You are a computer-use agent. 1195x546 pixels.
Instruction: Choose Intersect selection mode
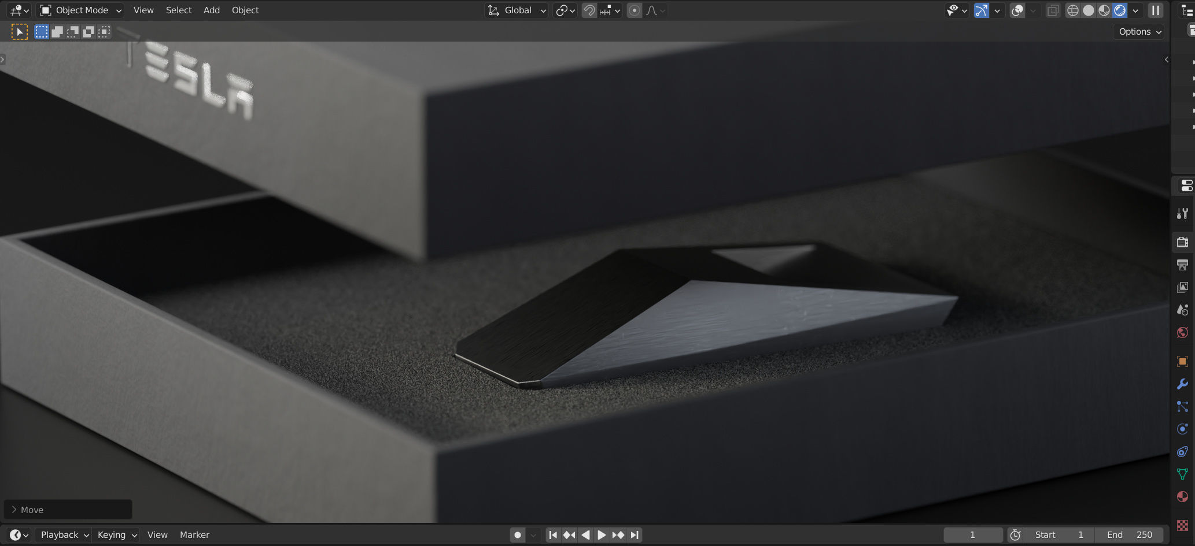pos(104,32)
